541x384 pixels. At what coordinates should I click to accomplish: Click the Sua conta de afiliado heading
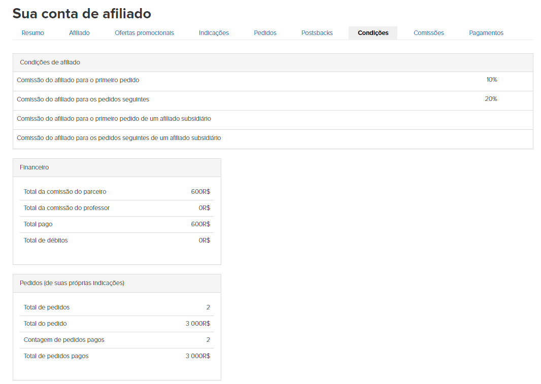(82, 14)
